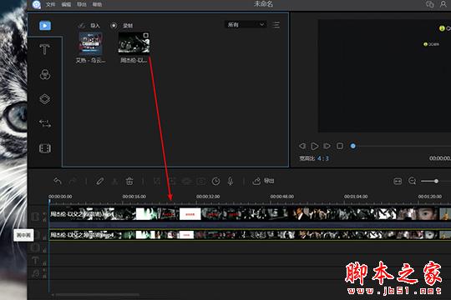Screen dimensions: 451x300
Task: Select the clip on the picture-in-picture track
Action: 250,235
